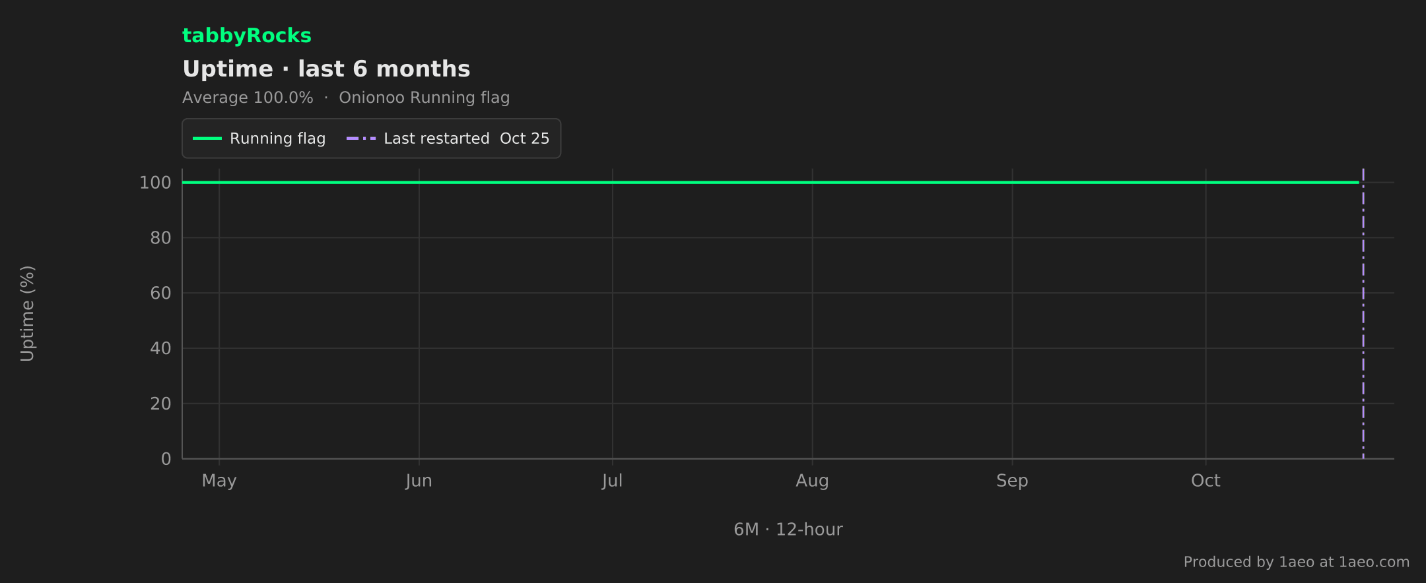Click the green uptime line in chart
Image resolution: width=1426 pixels, height=583 pixels.
(770, 182)
